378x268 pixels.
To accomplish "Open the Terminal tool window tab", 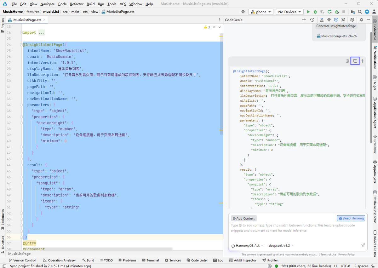I will [150, 260].
